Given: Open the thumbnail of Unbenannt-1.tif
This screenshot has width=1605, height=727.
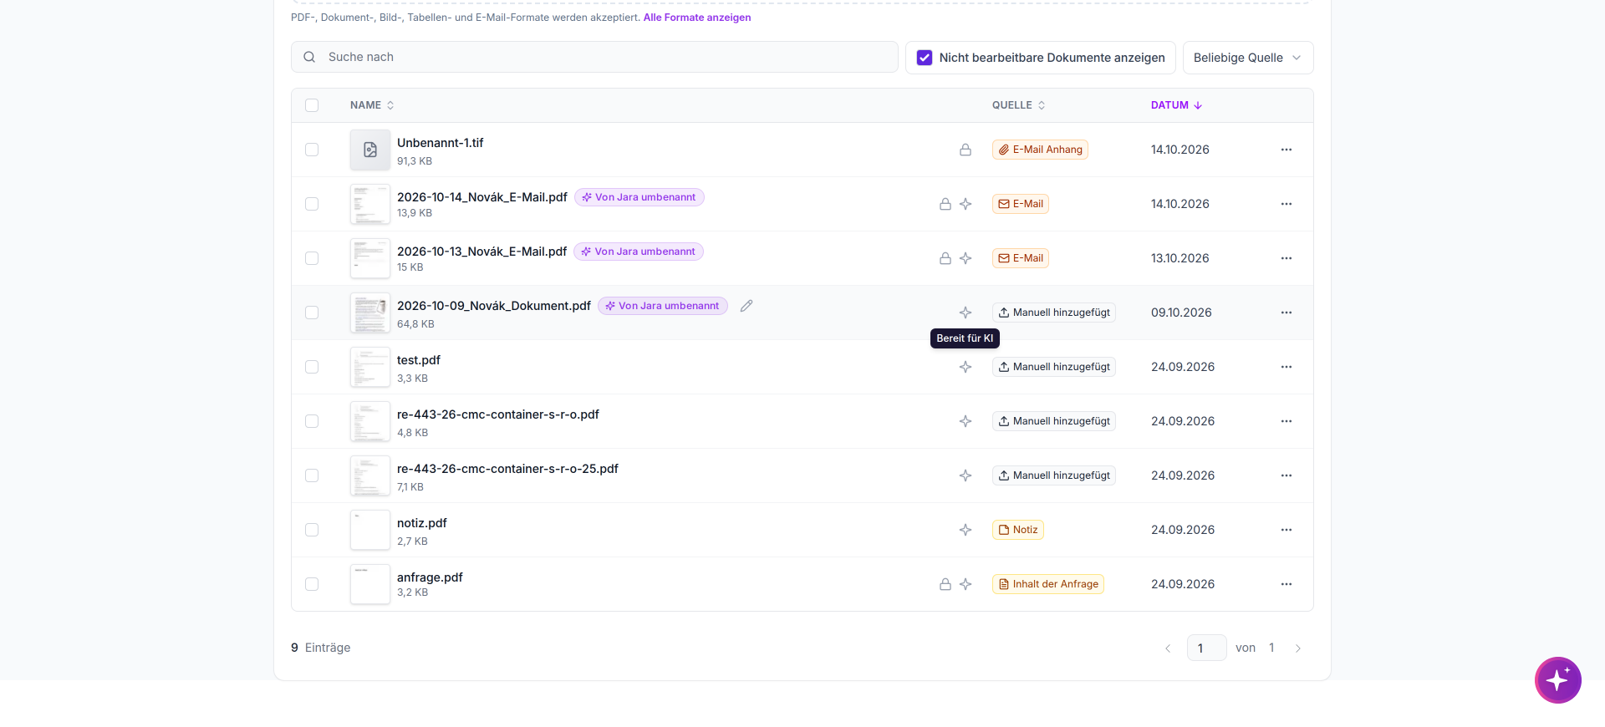Looking at the screenshot, I should coord(370,150).
